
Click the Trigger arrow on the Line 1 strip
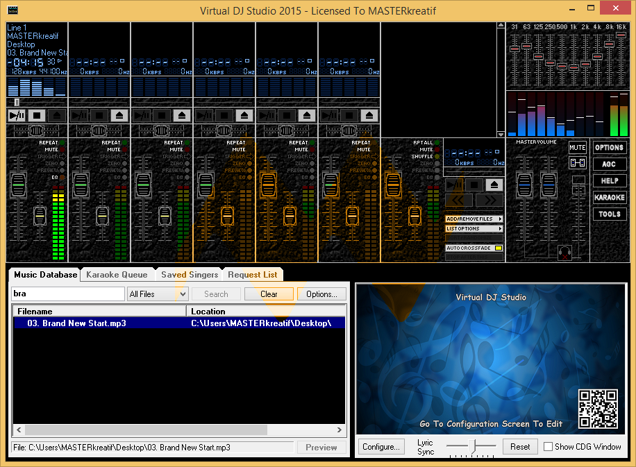point(62,156)
